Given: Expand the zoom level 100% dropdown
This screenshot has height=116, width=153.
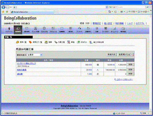Looking at the screenshot, I should (x=148, y=113).
